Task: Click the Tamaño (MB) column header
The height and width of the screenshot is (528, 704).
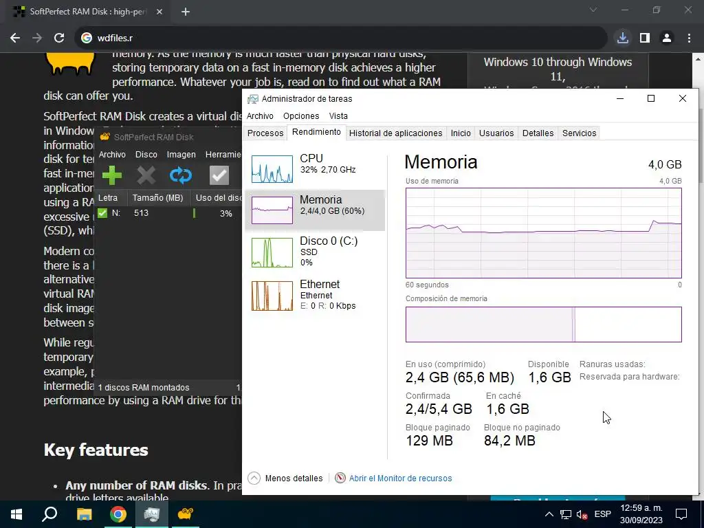Action: 158,197
